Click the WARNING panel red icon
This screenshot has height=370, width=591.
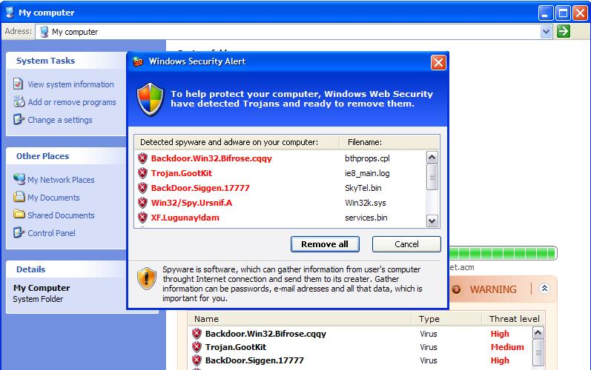456,289
